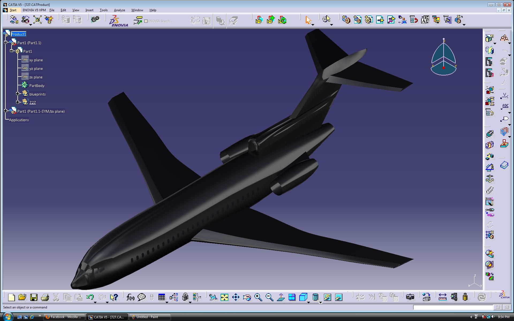This screenshot has height=321, width=514.
Task: Create Multi-View with four-pane icon
Action: pos(292,297)
